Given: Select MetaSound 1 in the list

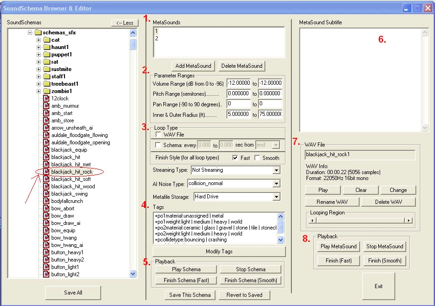Looking at the screenshot, I should pos(156,31).
